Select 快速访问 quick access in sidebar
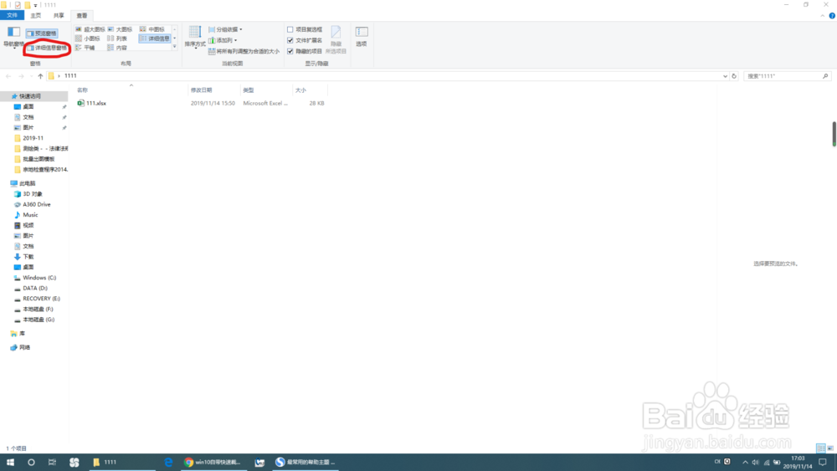The image size is (837, 471). click(x=30, y=96)
